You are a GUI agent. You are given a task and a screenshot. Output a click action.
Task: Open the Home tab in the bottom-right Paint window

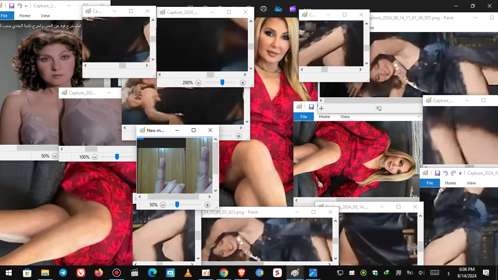click(x=450, y=183)
